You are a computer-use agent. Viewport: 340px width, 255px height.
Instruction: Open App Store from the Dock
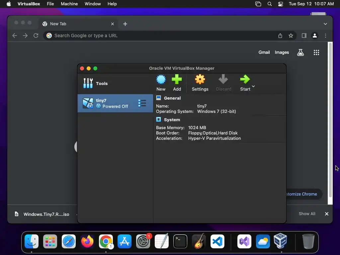(x=125, y=241)
